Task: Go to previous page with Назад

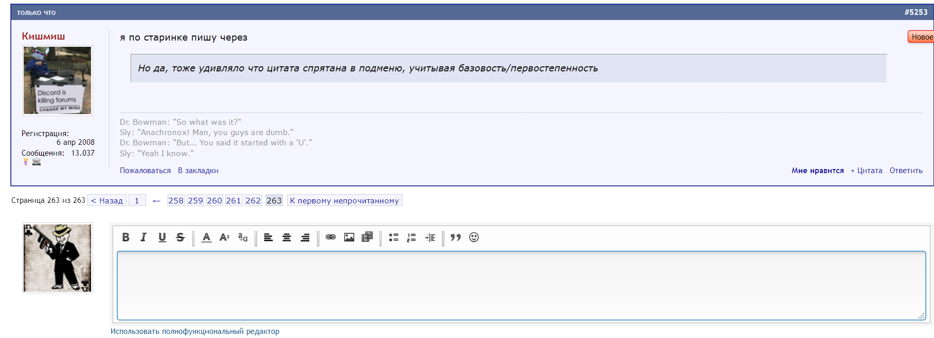Action: 107,200
